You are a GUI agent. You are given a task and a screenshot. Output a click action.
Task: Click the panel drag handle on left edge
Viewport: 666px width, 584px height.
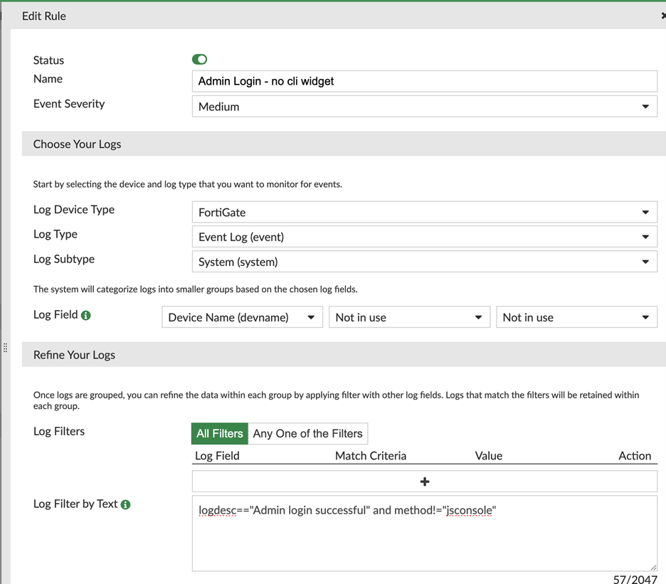[5, 348]
